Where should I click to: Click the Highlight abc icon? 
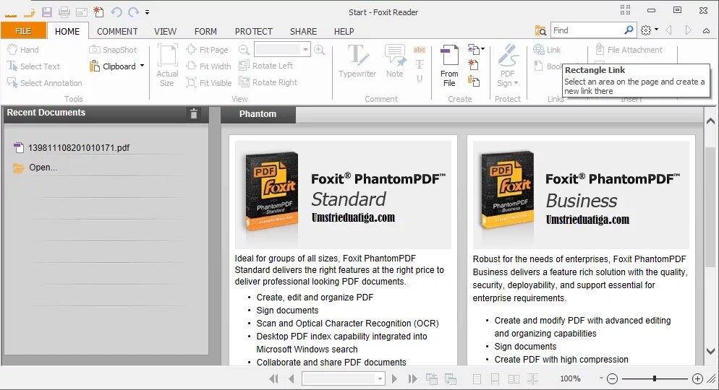[420, 49]
